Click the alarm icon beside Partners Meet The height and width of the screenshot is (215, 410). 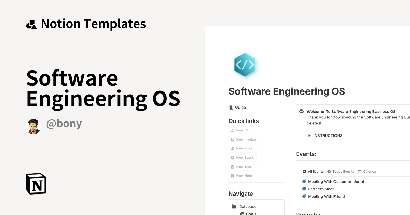(x=304, y=189)
